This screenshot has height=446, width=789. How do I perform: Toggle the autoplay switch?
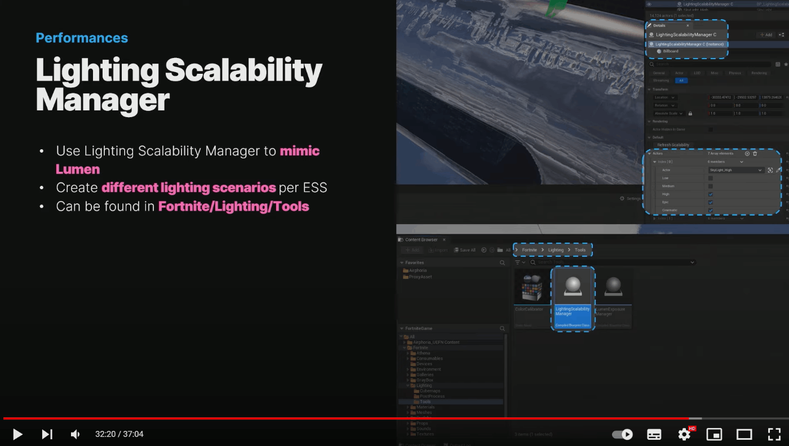pyautogui.click(x=622, y=434)
